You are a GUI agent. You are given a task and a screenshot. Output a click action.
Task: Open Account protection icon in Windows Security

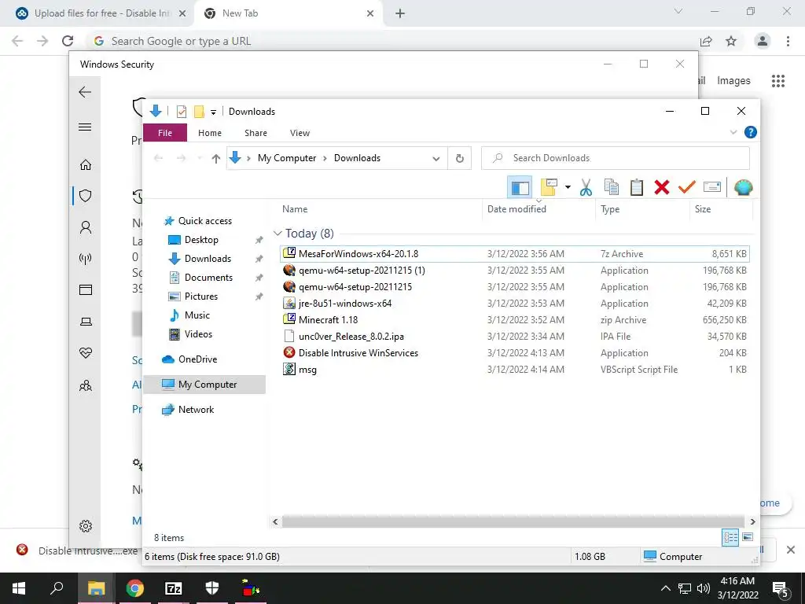[85, 227]
